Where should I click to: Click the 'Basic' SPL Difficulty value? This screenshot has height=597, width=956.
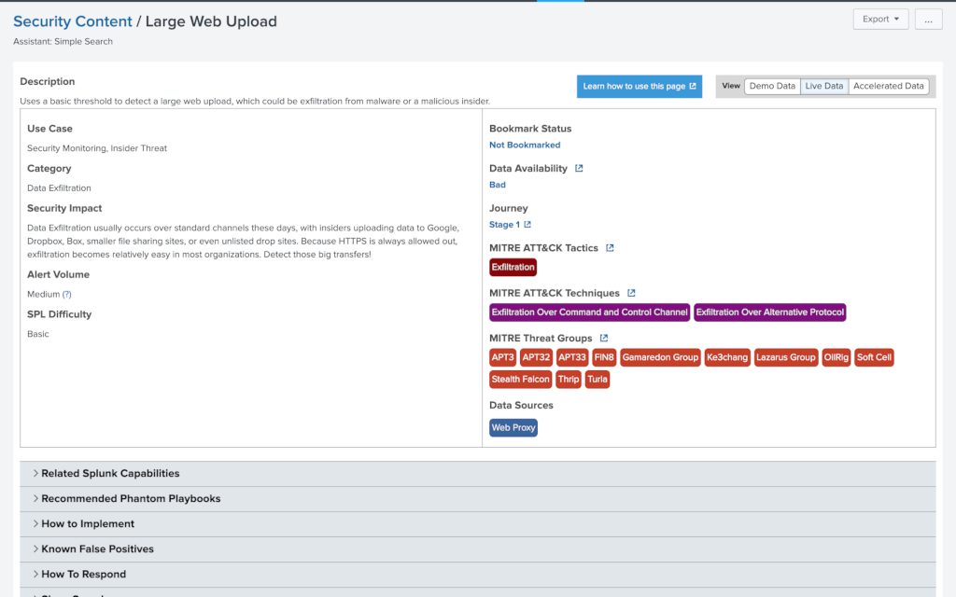(x=37, y=334)
